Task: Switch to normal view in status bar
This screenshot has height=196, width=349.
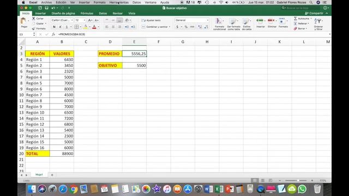Action: tap(255, 180)
